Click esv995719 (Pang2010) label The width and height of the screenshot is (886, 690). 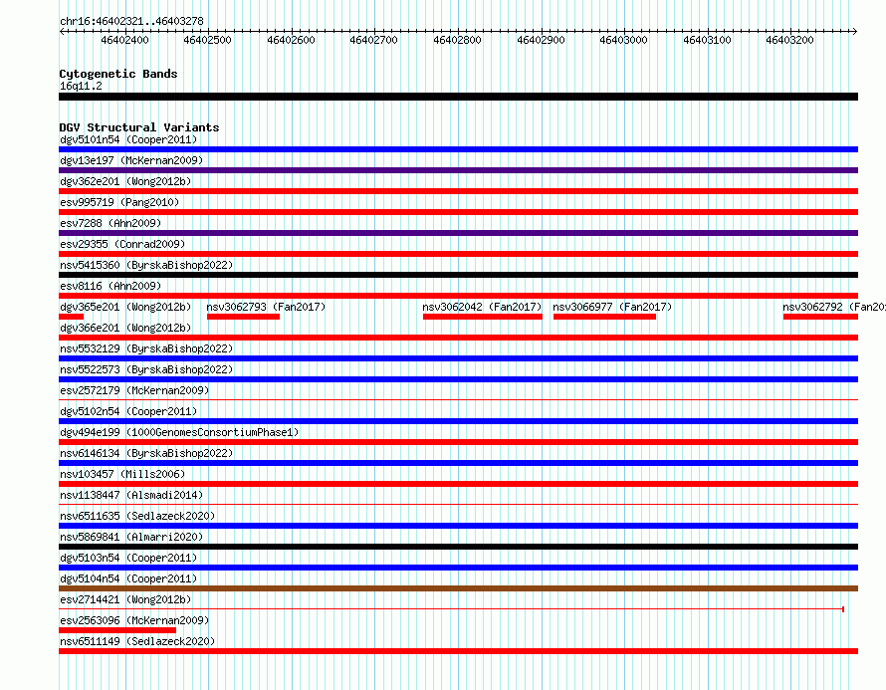click(119, 202)
